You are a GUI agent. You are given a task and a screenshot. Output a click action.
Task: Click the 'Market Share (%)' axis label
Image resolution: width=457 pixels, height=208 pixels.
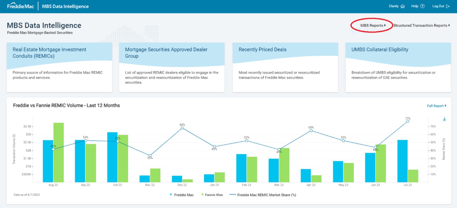[444, 149]
